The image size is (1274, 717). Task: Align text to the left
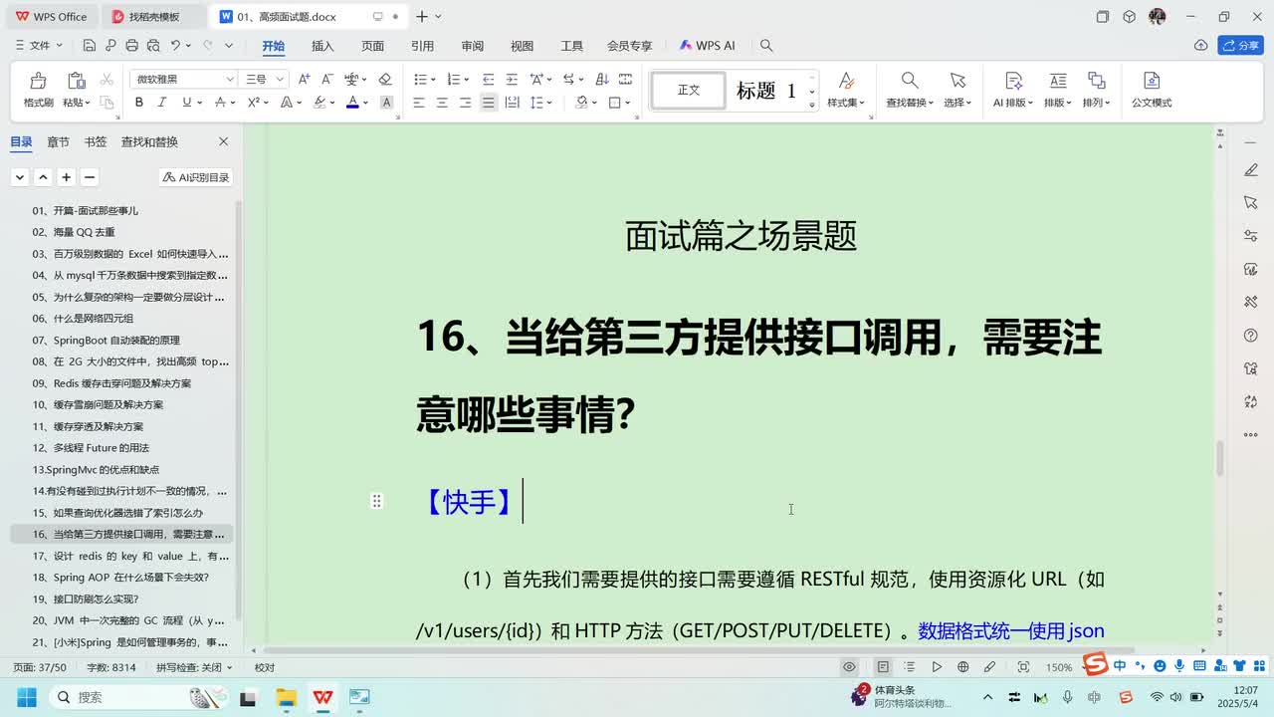[x=419, y=103]
